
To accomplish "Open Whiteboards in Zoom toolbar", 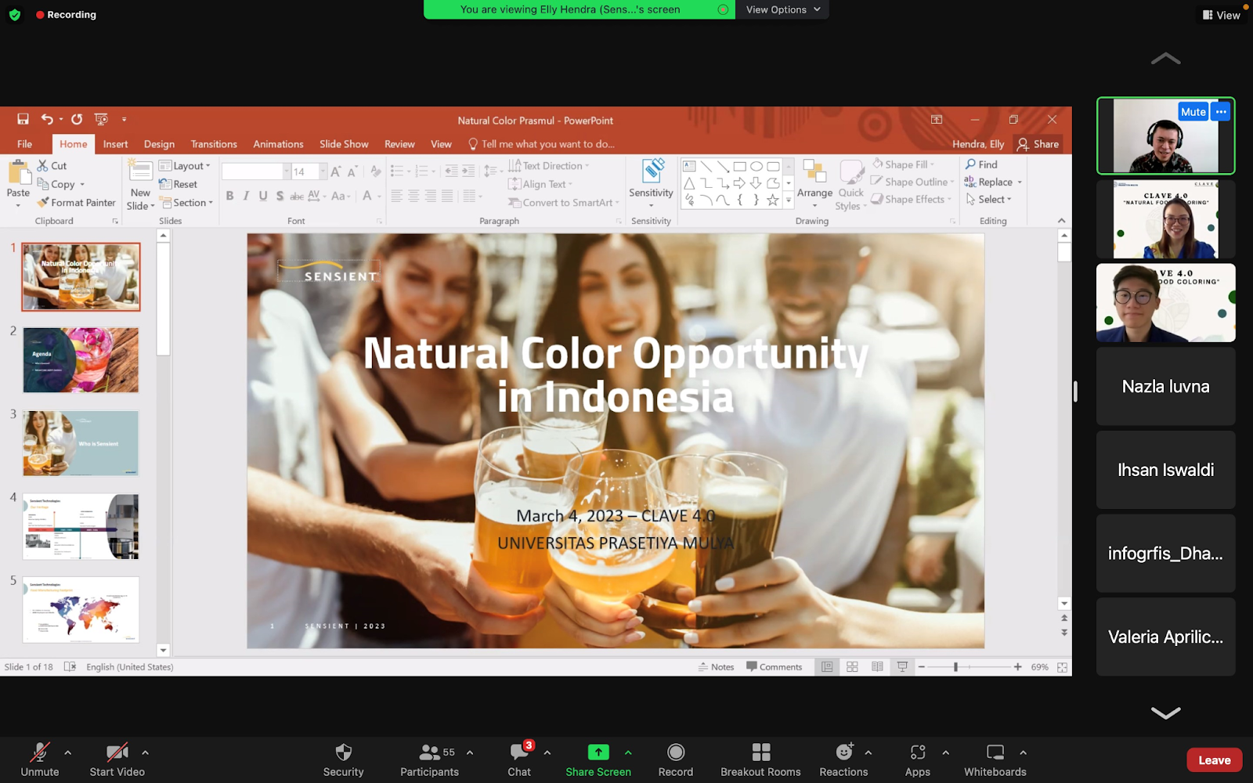I will (x=995, y=752).
